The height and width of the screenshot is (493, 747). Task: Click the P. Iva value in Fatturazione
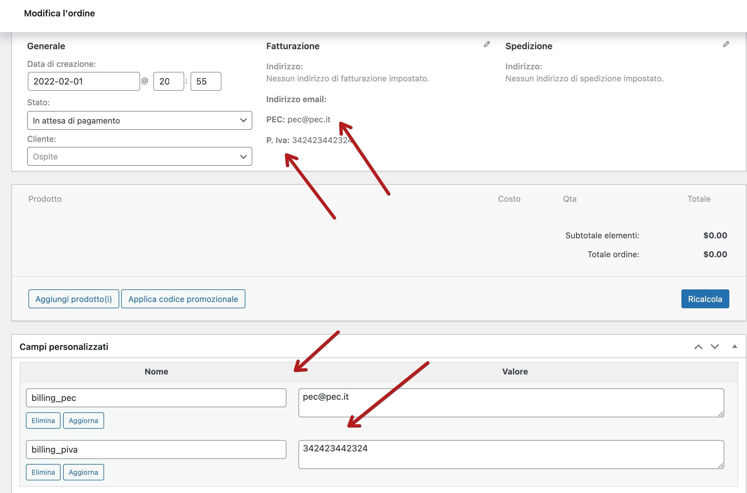[322, 140]
